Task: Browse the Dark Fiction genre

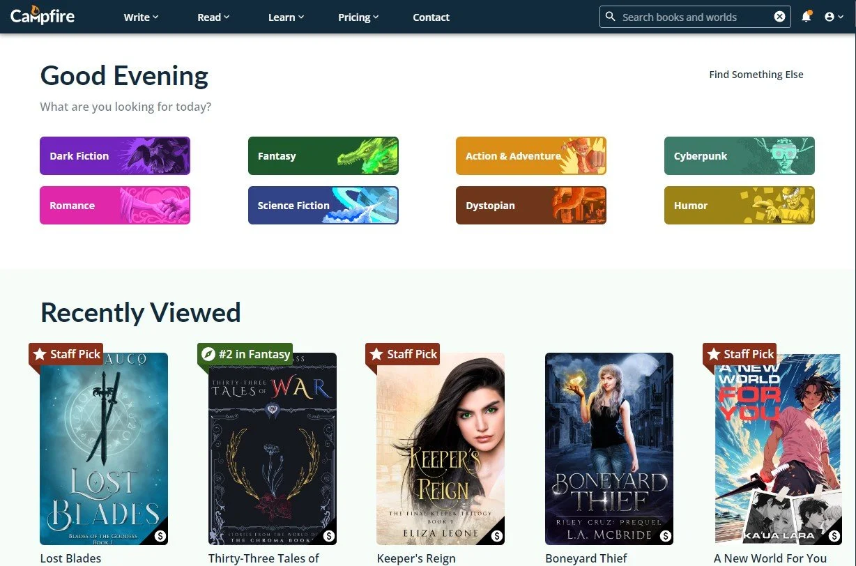Action: click(x=115, y=155)
